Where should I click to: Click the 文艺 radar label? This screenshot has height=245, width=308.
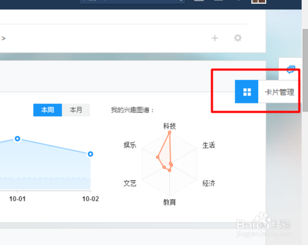[x=130, y=183]
